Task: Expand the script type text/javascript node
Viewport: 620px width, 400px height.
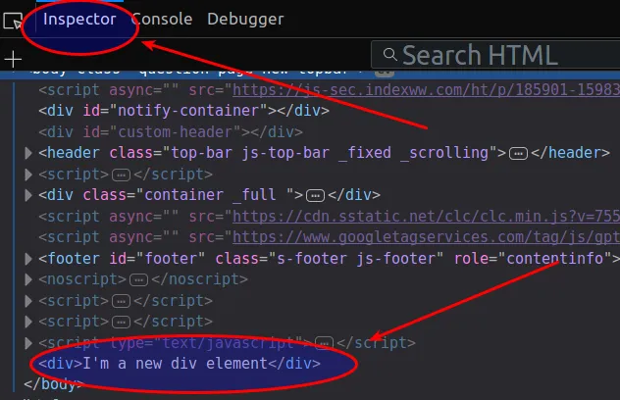Action: click(28, 343)
